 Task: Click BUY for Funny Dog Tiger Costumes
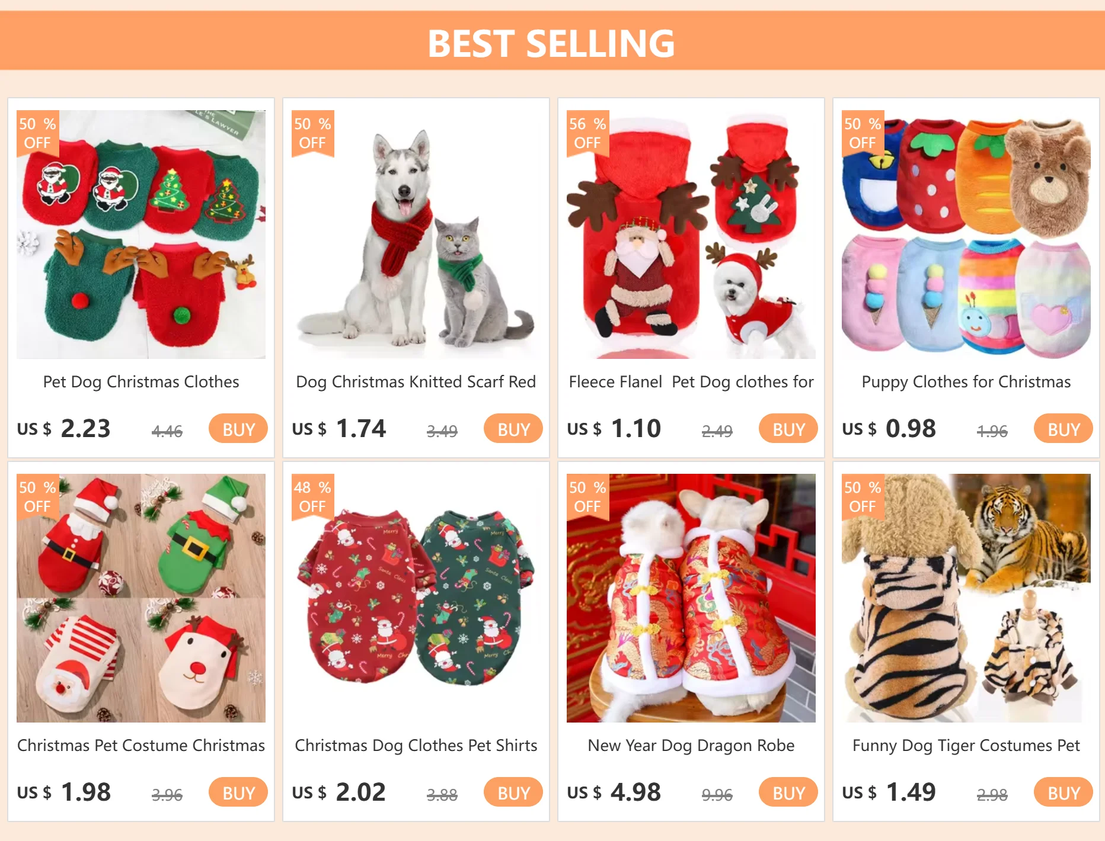[x=1064, y=792]
